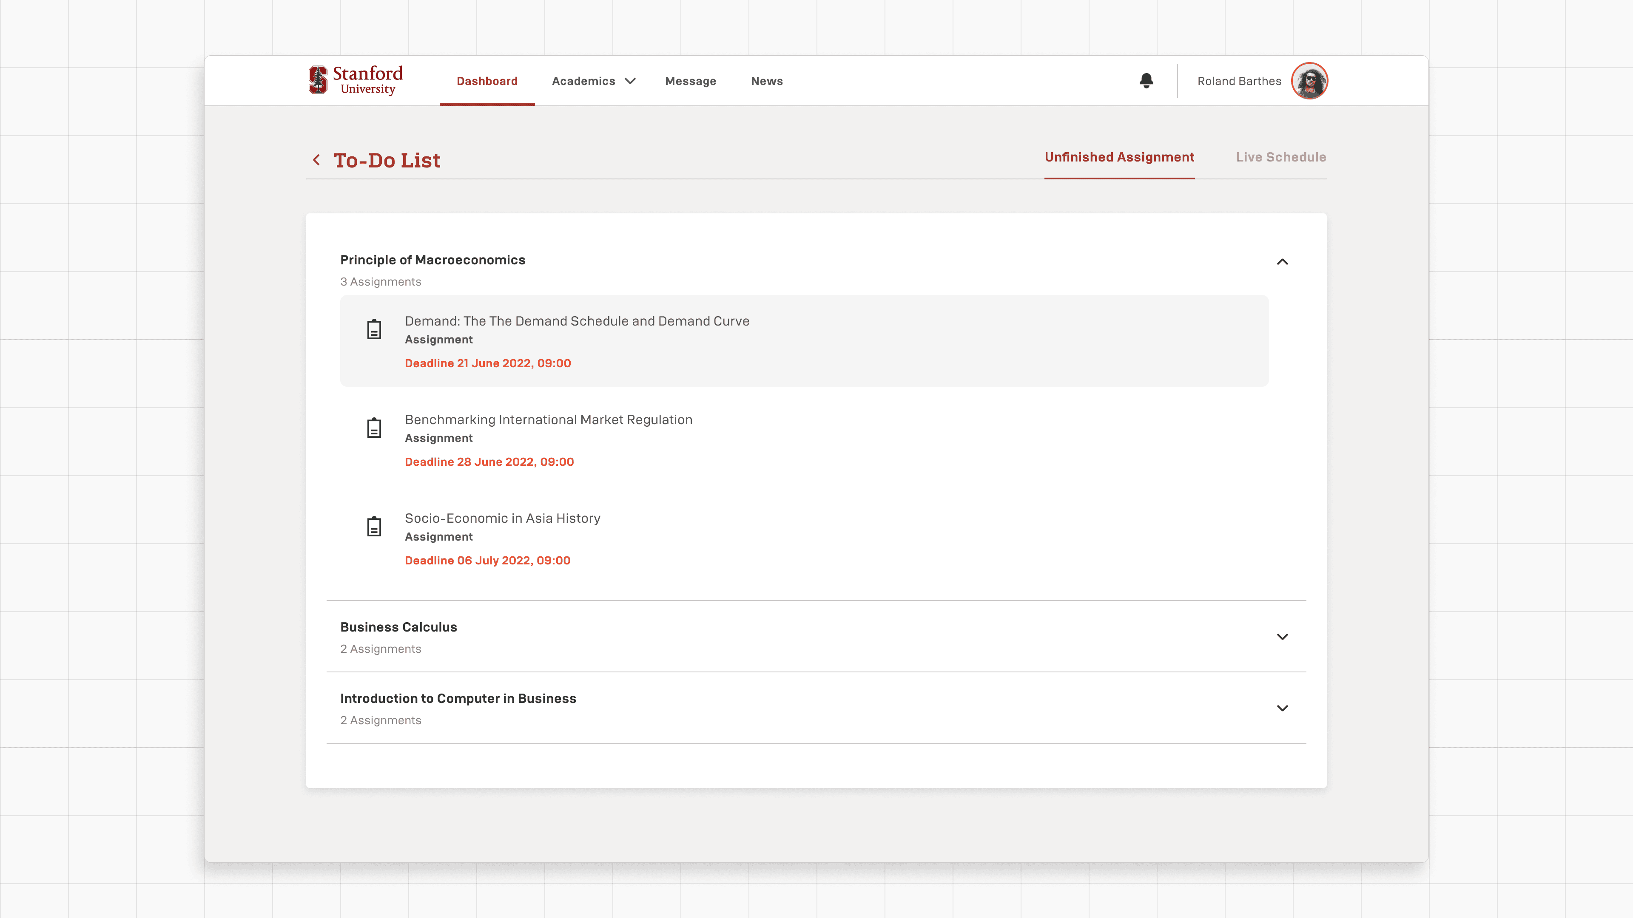The height and width of the screenshot is (918, 1633).
Task: Click the Roland Barthes username text
Action: (x=1239, y=81)
